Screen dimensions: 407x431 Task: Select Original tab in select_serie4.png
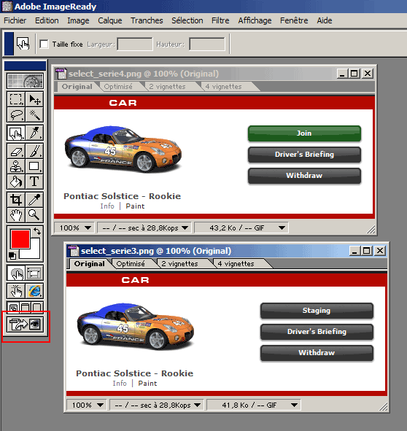(x=77, y=87)
